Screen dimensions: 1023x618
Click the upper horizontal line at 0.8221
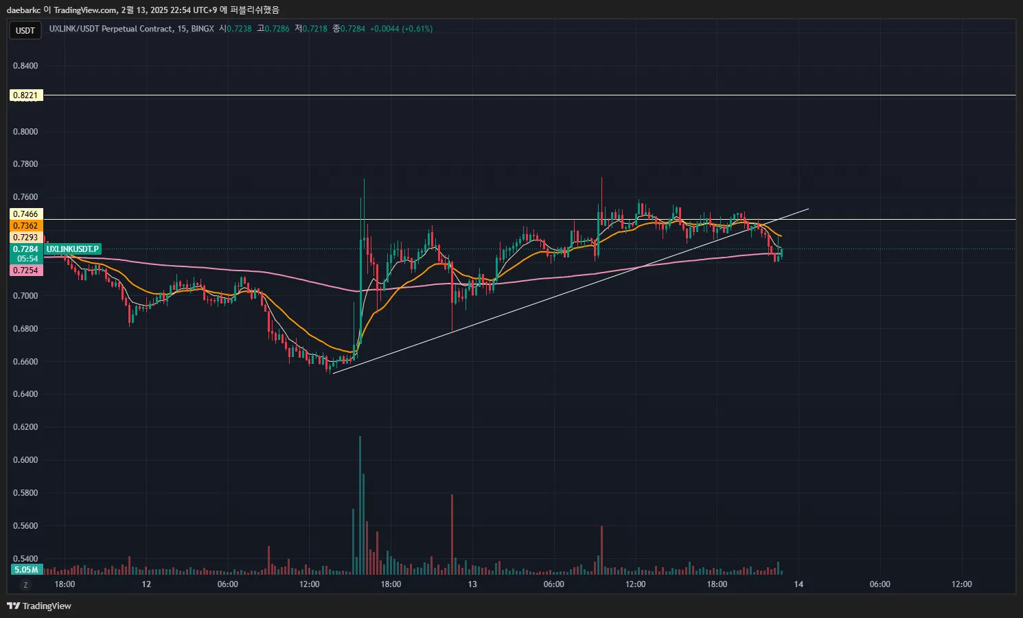[x=529, y=95]
